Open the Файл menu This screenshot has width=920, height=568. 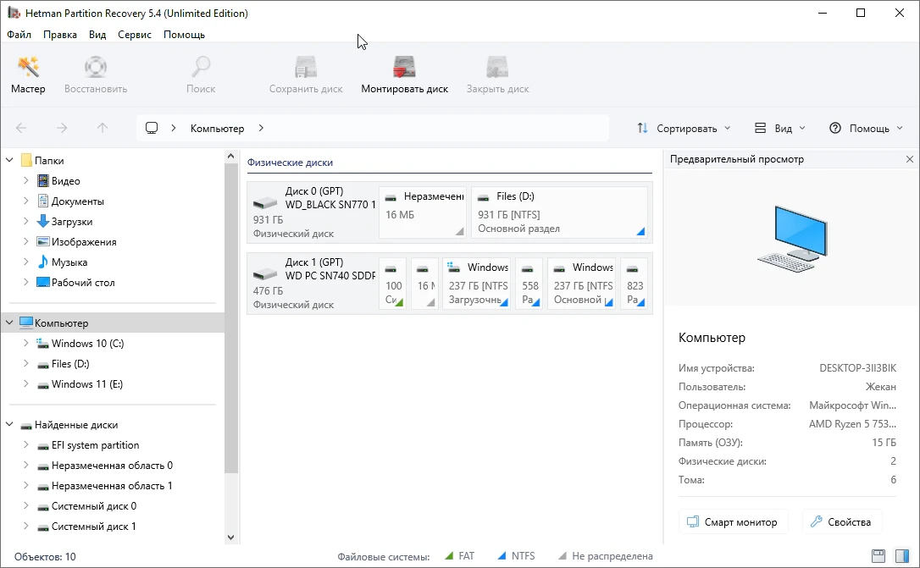pyautogui.click(x=19, y=35)
